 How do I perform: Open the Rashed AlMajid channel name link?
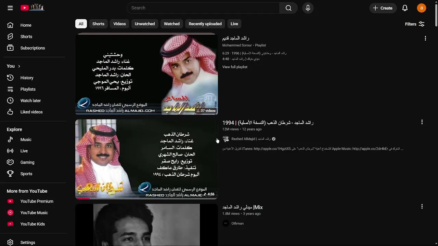(251, 139)
